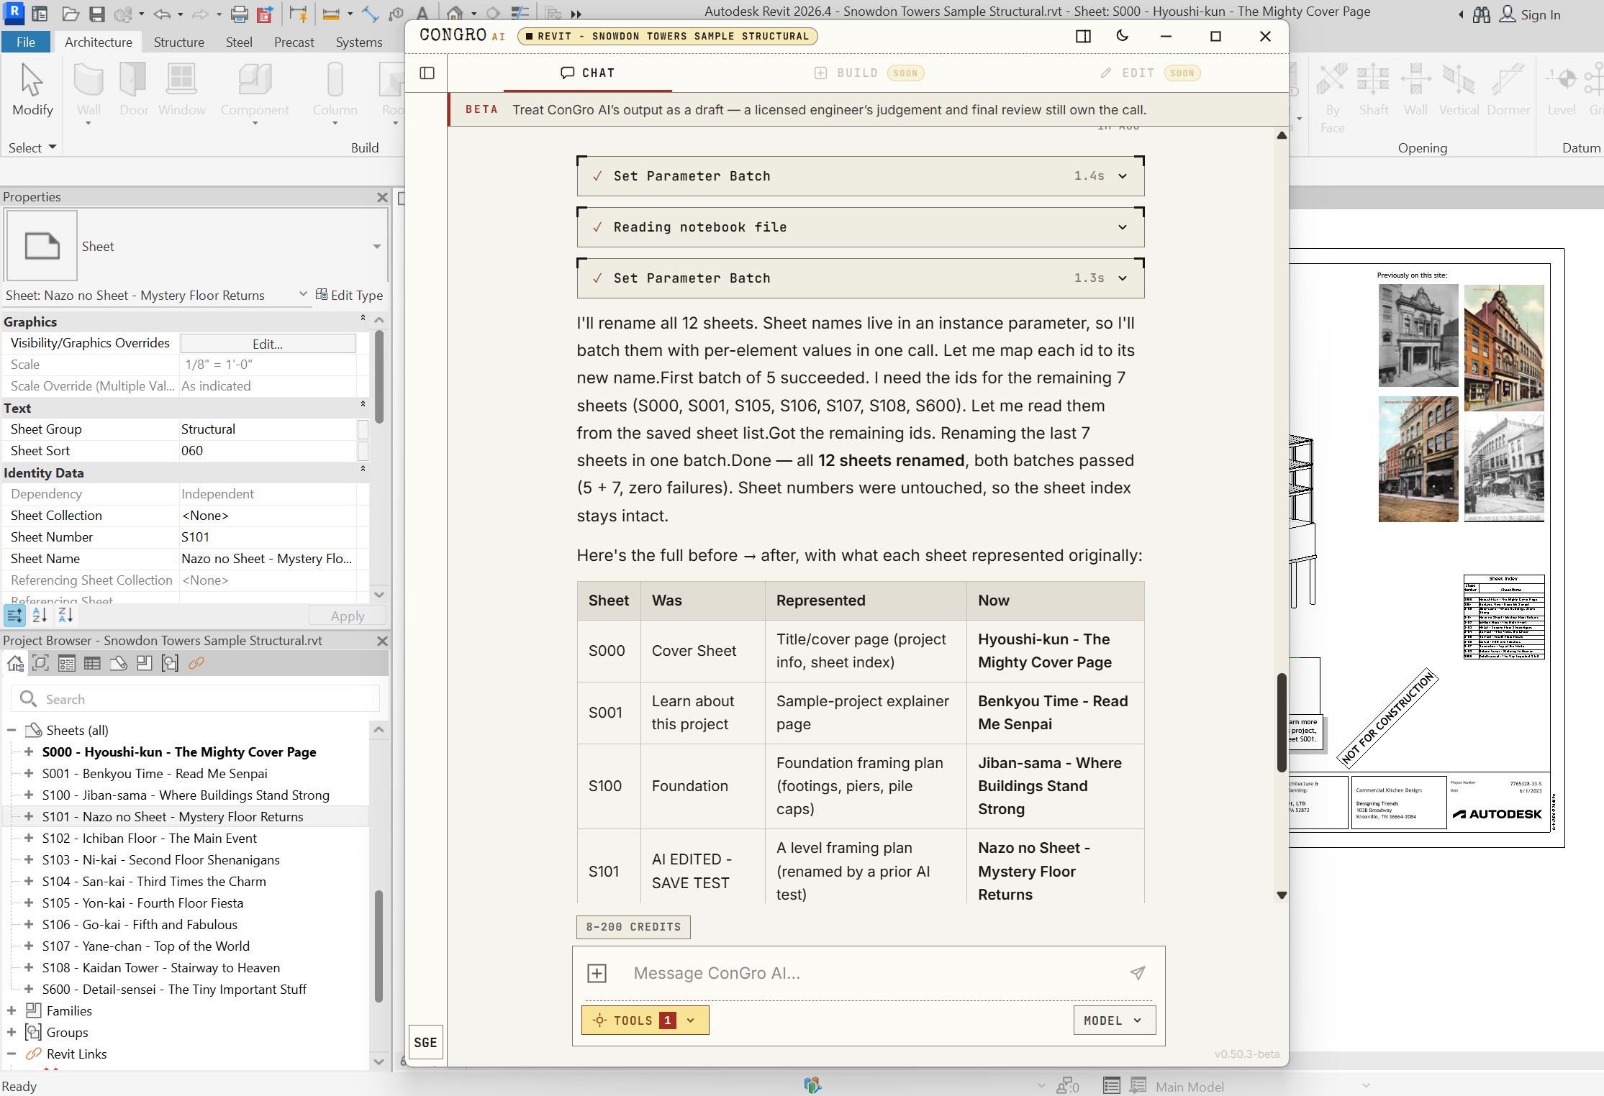
Task: Toggle ConGro split layout icon
Action: click(x=1083, y=36)
